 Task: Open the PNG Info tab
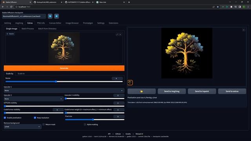pos(41,23)
